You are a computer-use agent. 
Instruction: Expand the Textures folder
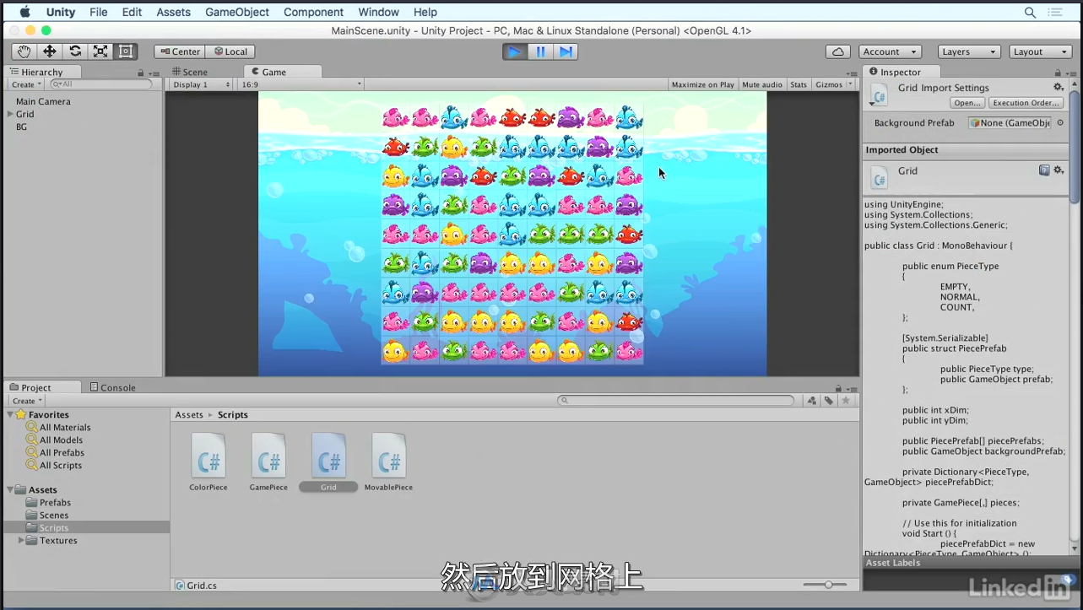[x=22, y=540]
